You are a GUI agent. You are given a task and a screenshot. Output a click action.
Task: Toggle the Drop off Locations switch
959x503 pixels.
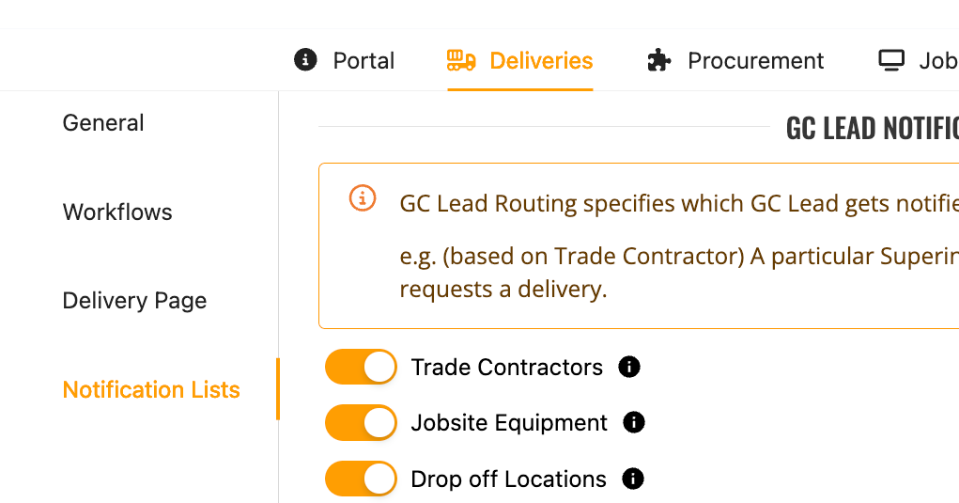coord(362,479)
